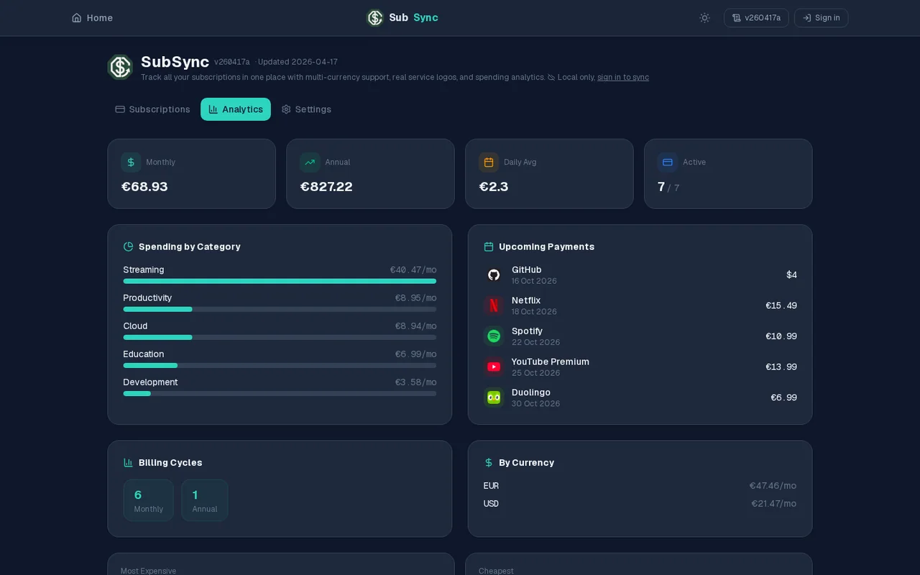The width and height of the screenshot is (920, 575).
Task: Click the USD currency row label
Action: tap(491, 504)
